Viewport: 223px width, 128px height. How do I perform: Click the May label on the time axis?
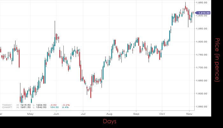[x=30, y=113]
